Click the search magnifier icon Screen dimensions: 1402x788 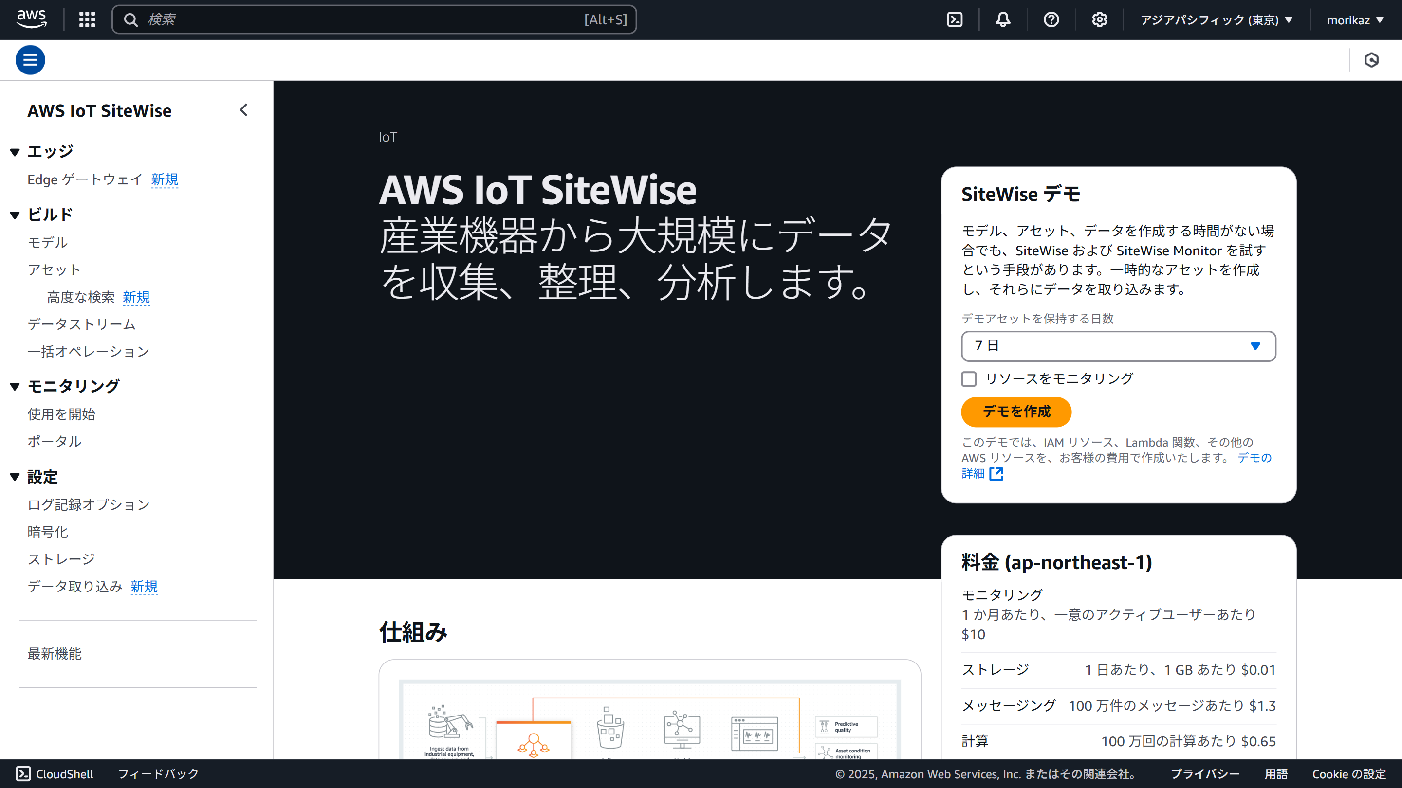130,19
